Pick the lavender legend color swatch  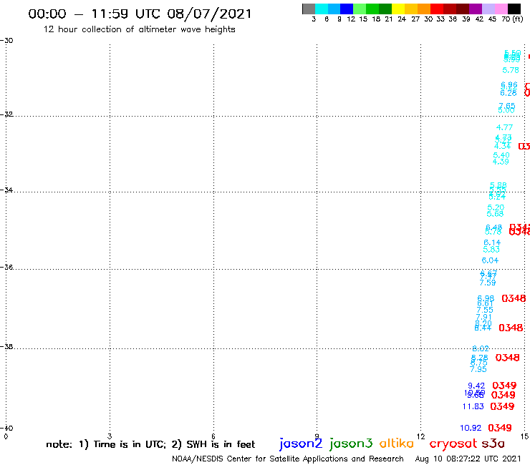pyautogui.click(x=488, y=9)
